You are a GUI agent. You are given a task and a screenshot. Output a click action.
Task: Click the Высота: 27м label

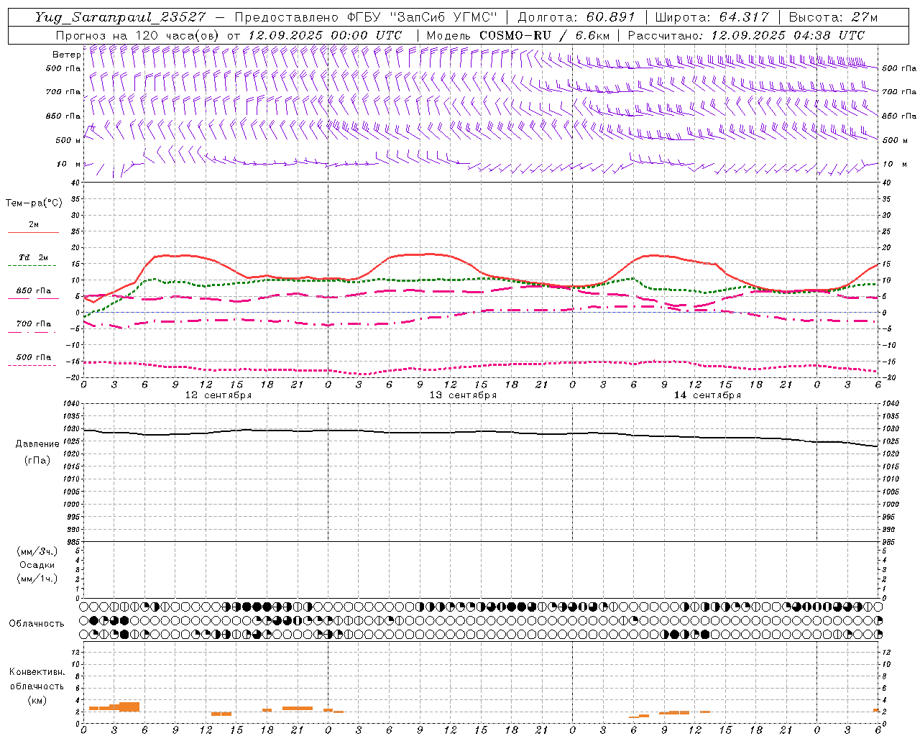pyautogui.click(x=833, y=17)
